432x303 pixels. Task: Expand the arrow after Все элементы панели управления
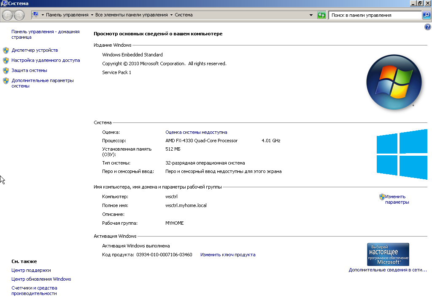pos(171,15)
